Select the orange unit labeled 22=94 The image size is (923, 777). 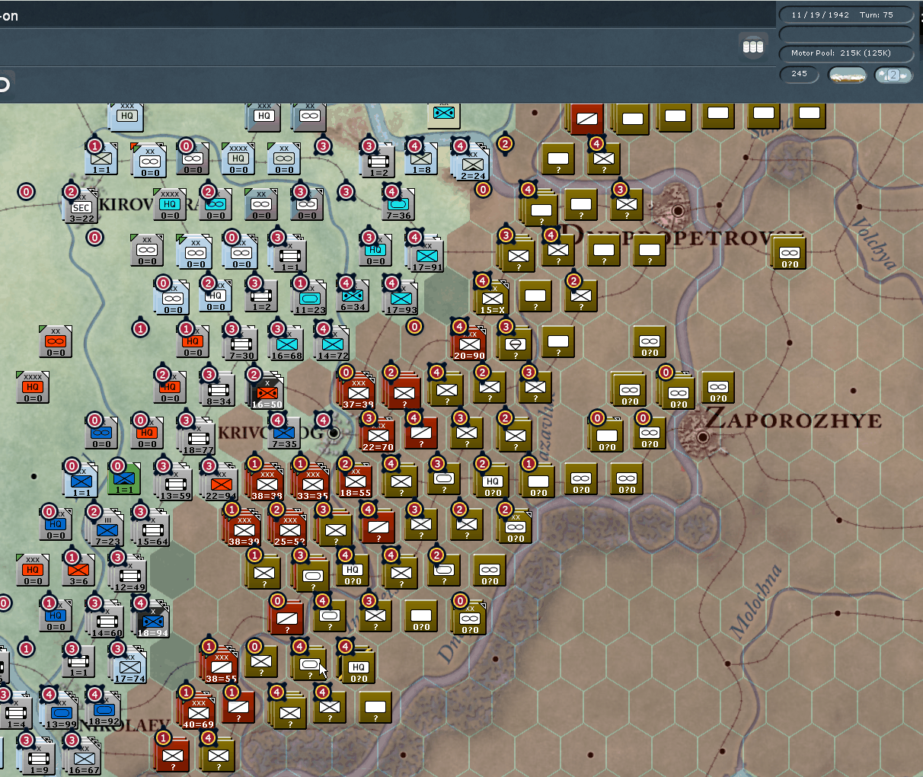pyautogui.click(x=221, y=484)
